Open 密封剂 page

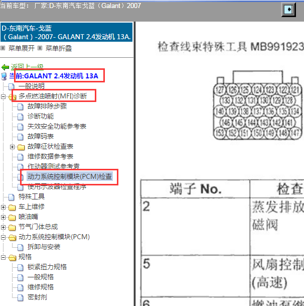click(x=37, y=297)
